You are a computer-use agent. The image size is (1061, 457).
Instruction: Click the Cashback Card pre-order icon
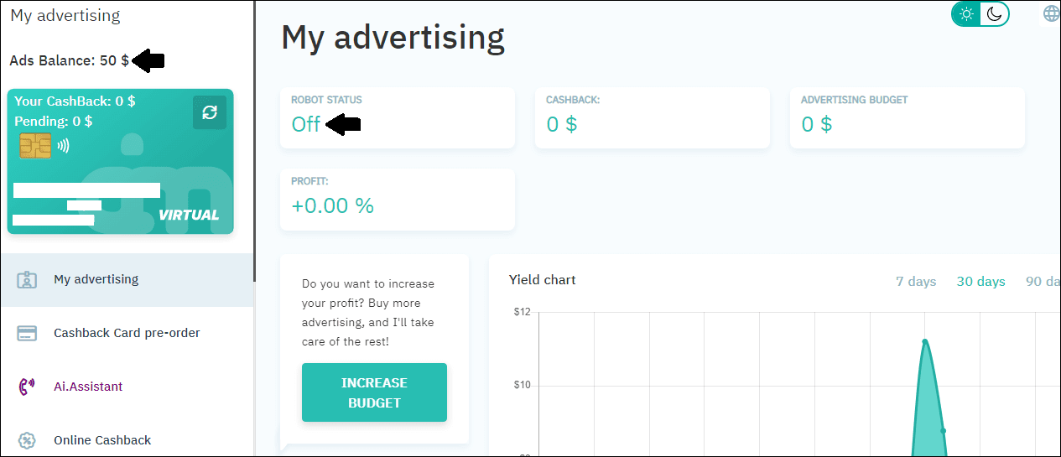click(28, 333)
